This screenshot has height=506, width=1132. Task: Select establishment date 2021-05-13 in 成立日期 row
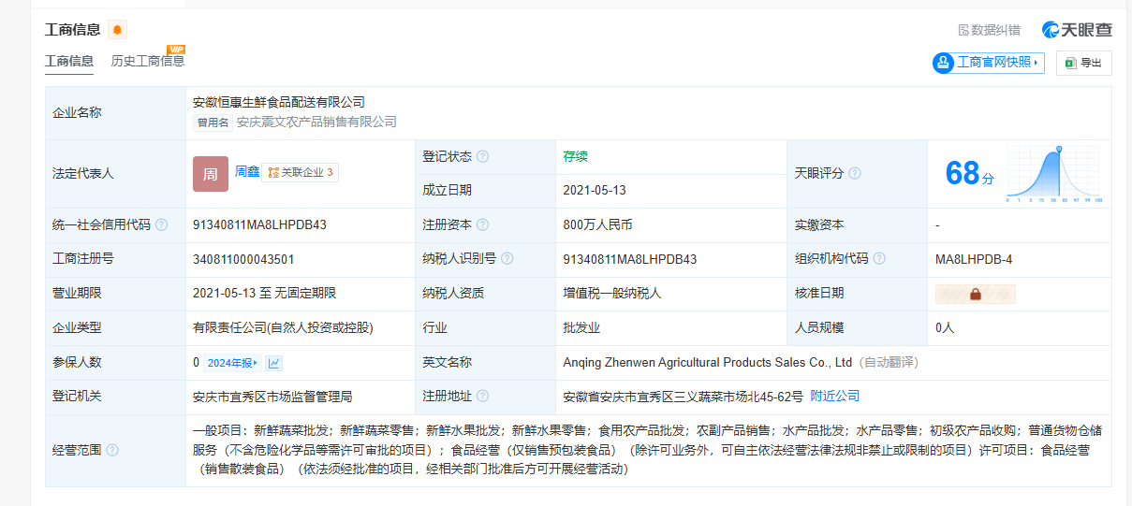[595, 190]
